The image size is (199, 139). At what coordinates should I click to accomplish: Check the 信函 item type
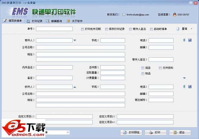[143, 68]
